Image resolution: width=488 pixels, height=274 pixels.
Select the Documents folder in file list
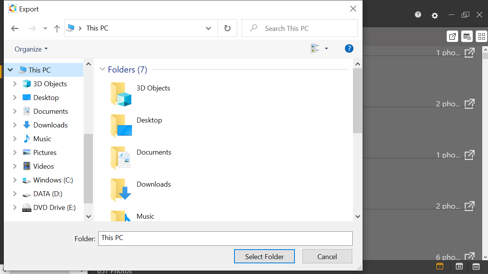tap(154, 152)
